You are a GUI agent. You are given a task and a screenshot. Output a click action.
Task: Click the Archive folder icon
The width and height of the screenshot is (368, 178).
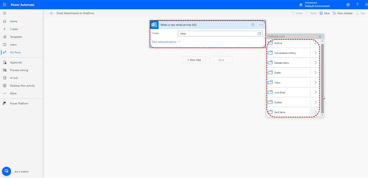pos(270,43)
